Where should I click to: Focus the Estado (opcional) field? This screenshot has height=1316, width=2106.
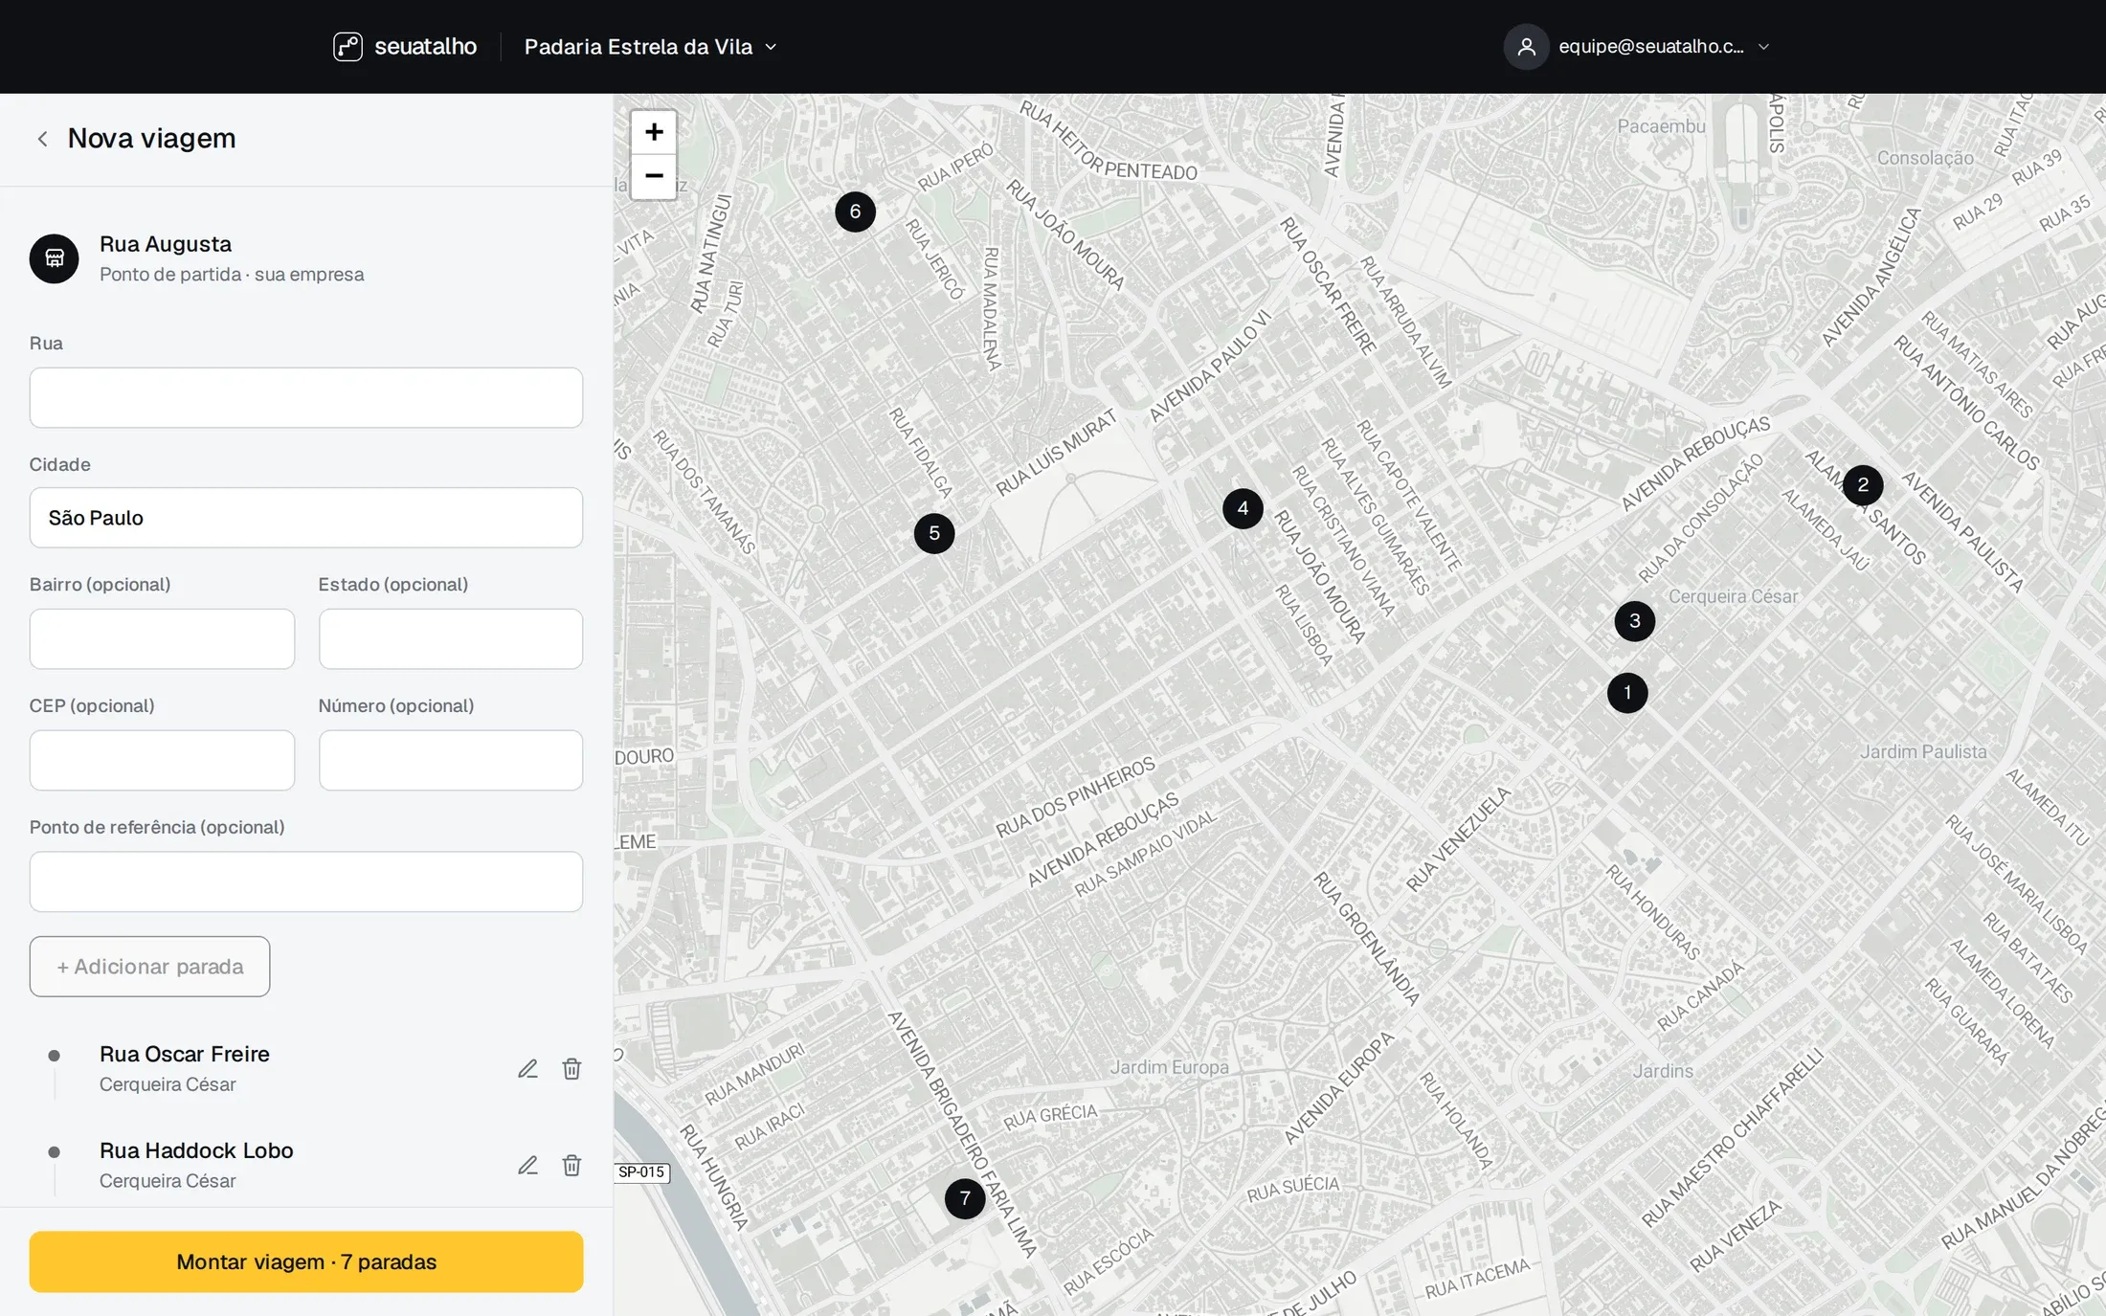point(451,638)
